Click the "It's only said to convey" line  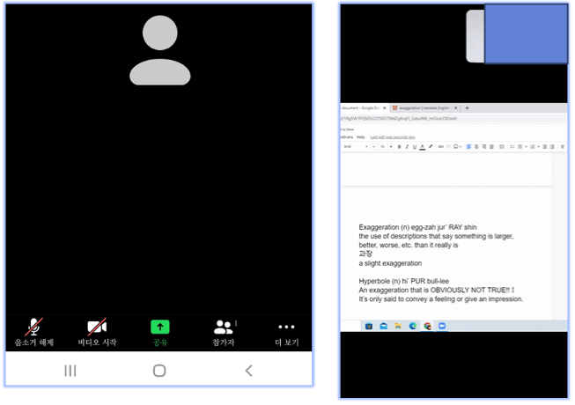pos(441,299)
